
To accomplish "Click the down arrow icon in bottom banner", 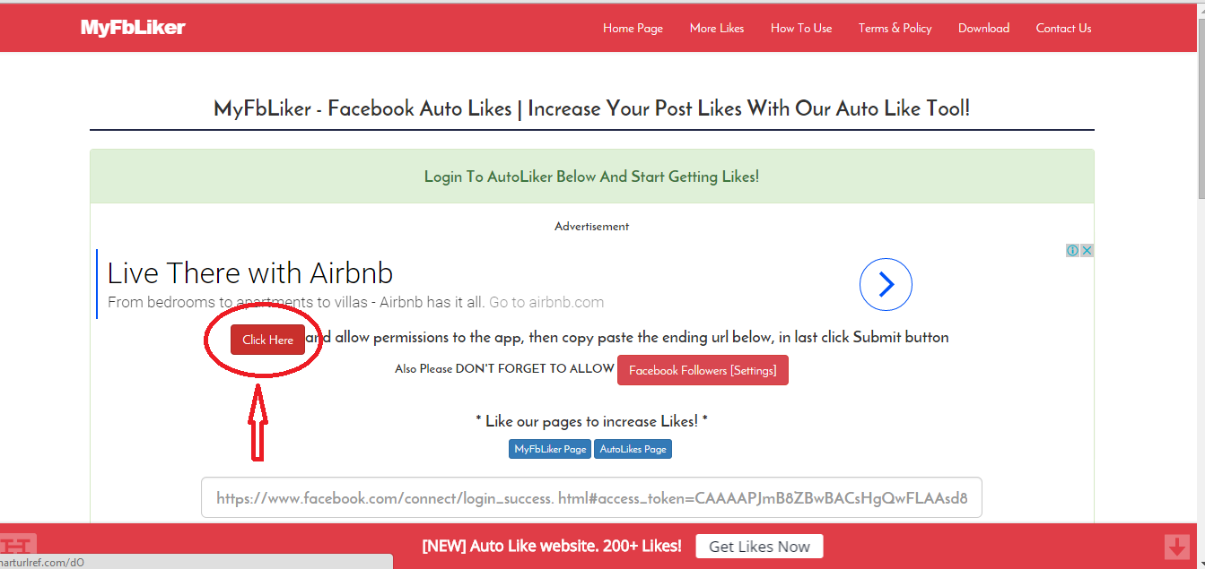I will (x=1176, y=547).
